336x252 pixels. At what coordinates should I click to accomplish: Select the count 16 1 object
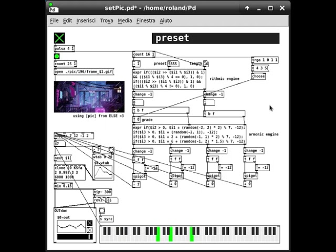(x=143, y=55)
